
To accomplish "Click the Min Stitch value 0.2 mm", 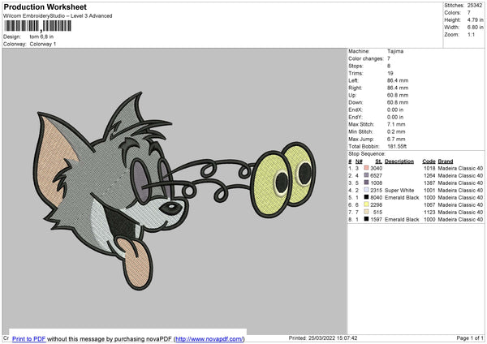I will pyautogui.click(x=396, y=131).
